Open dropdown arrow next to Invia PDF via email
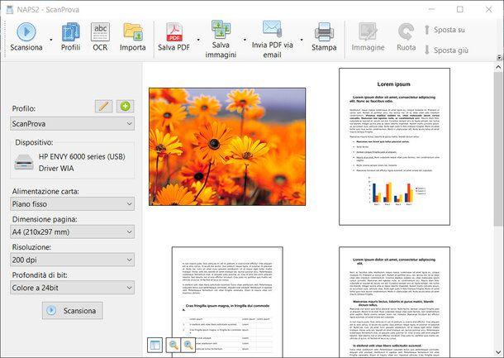 [x=302, y=40]
